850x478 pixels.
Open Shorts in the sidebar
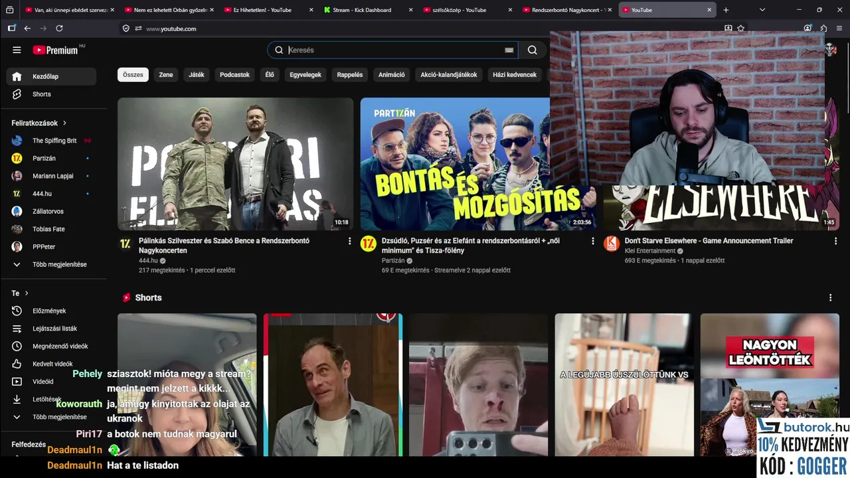(51, 94)
